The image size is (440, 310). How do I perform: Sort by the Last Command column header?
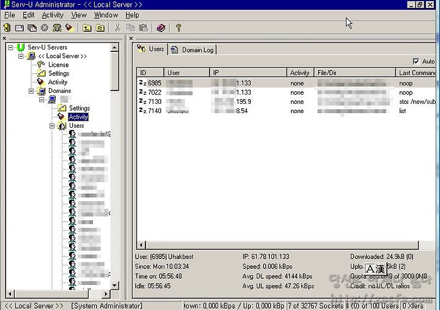416,73
